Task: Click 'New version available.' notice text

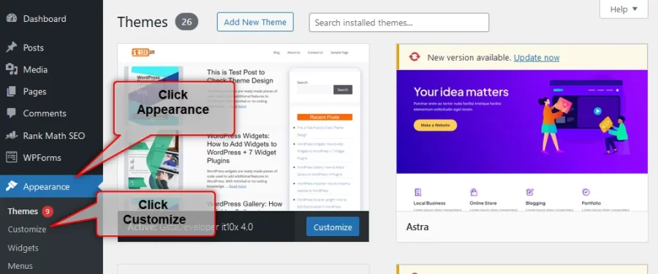Action: [469, 58]
